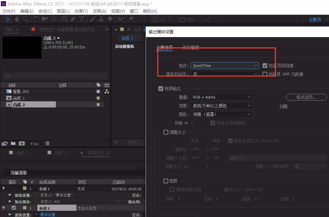
Task: Select the Hand tool
Action: pyautogui.click(x=17, y=19)
